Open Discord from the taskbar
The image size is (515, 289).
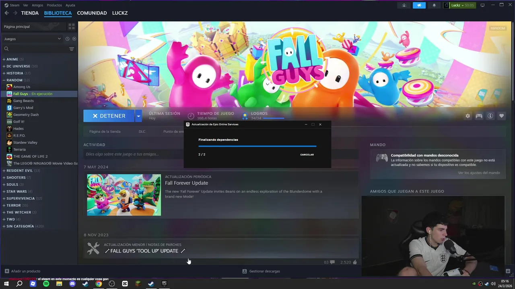click(x=72, y=284)
